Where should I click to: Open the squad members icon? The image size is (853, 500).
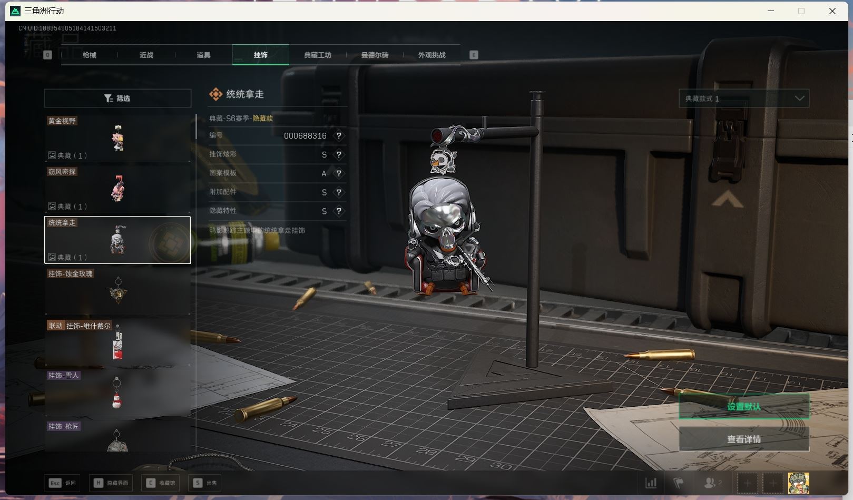(x=712, y=483)
